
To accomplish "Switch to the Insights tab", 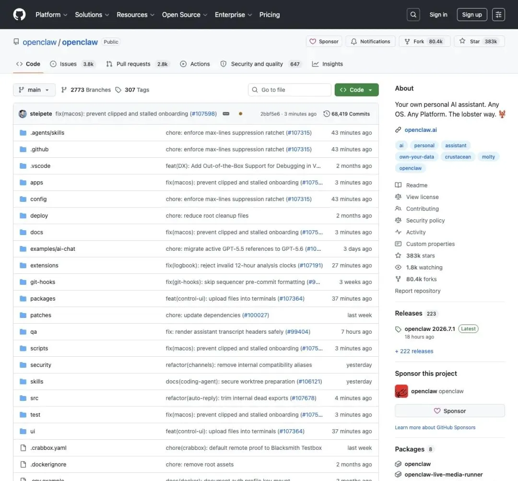I will tap(328, 64).
